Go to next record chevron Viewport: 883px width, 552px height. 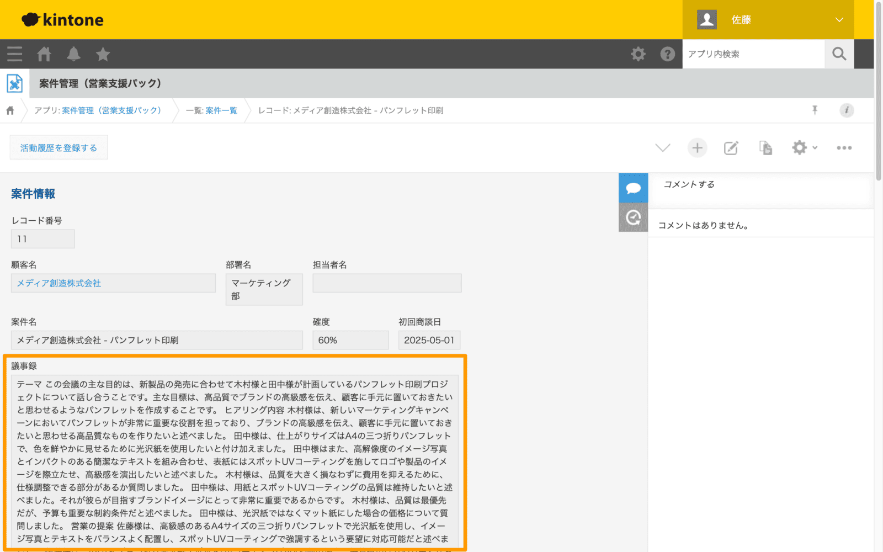point(663,148)
